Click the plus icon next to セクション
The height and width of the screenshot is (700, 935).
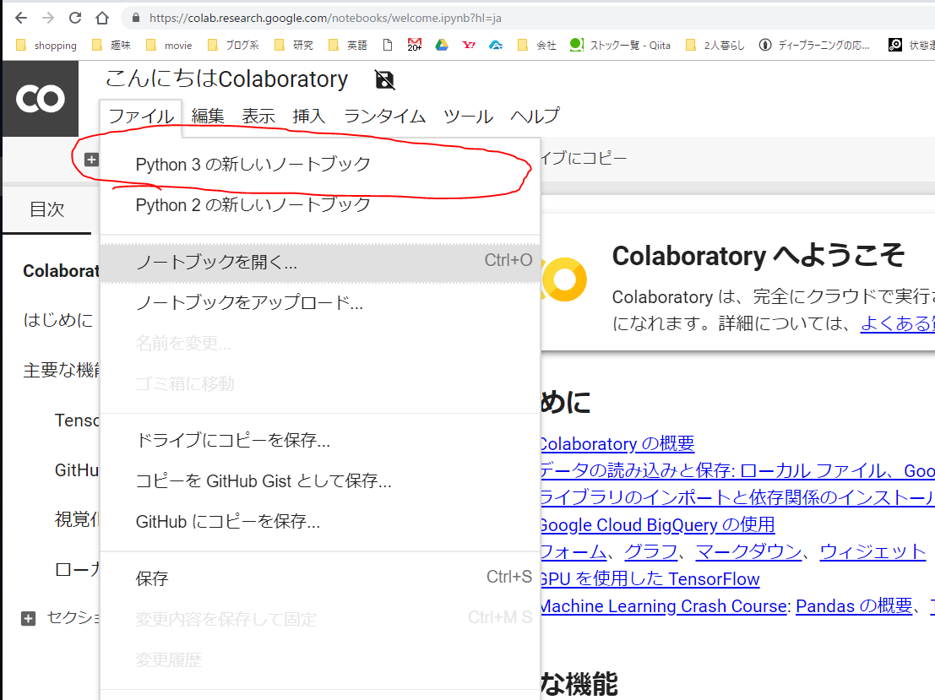29,618
